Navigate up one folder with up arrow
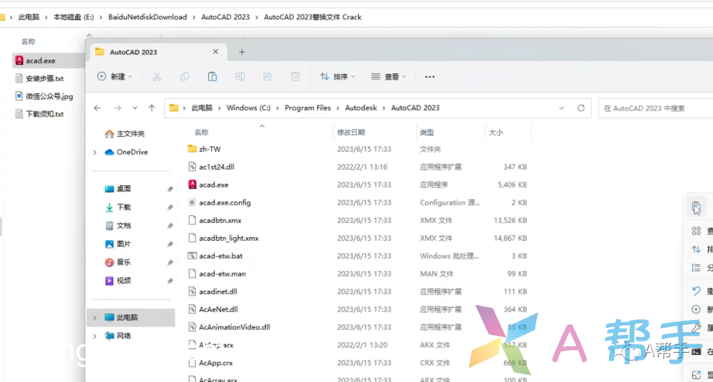Image resolution: width=713 pixels, height=382 pixels. coord(152,108)
